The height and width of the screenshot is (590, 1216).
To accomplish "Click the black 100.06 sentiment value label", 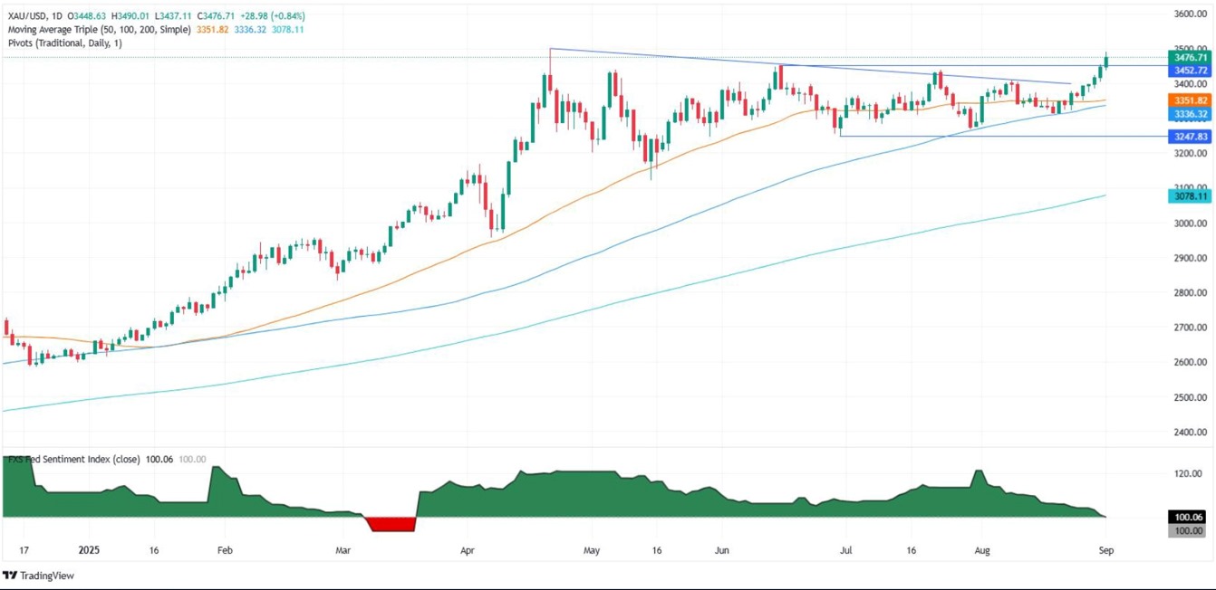I will (1190, 515).
